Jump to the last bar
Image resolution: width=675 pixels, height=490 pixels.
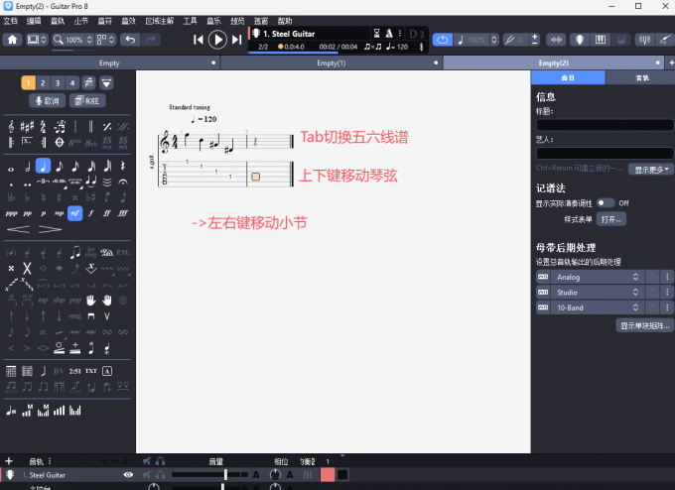tap(237, 40)
